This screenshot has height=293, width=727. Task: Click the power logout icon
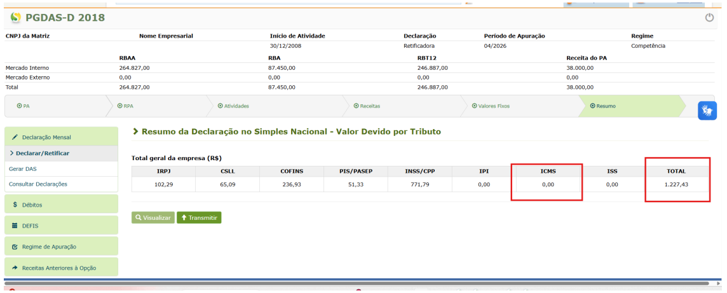pyautogui.click(x=709, y=18)
